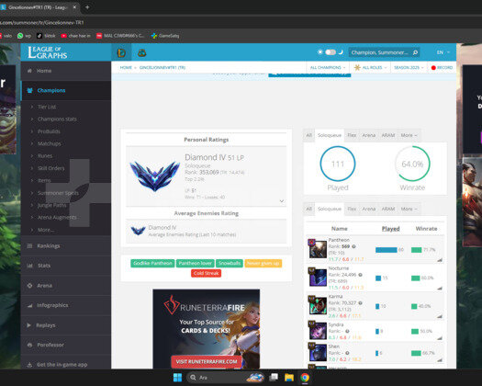Open Stats in the sidebar
This screenshot has height=386, width=482.
[x=66, y=266]
